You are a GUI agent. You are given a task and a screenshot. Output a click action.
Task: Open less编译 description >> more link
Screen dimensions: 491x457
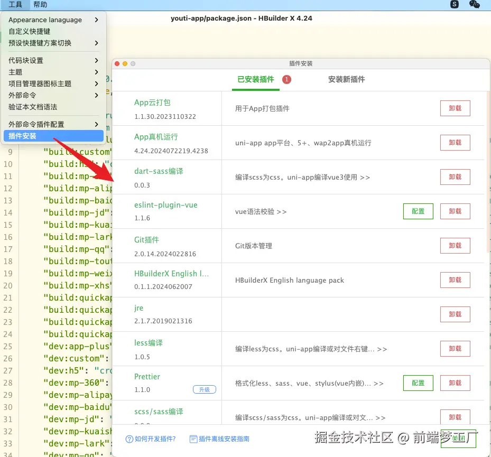[x=382, y=349]
